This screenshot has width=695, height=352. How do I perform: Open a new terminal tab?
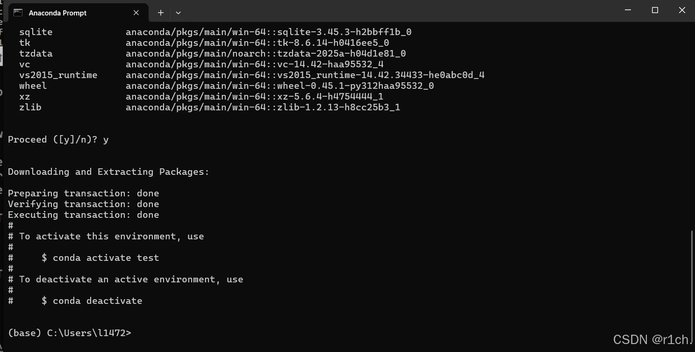click(x=160, y=13)
